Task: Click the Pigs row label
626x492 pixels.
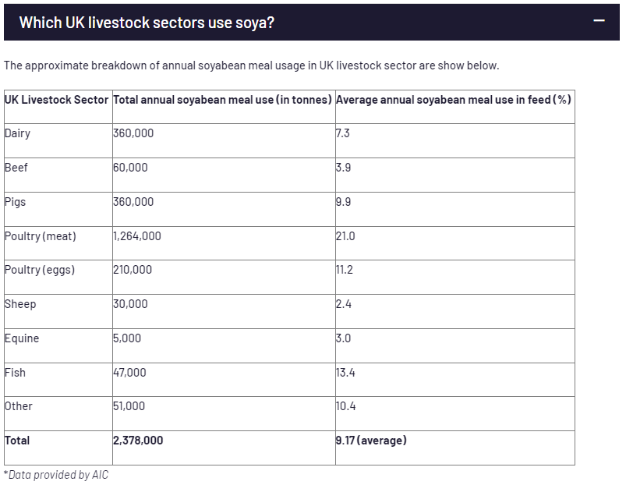Action: (16, 202)
